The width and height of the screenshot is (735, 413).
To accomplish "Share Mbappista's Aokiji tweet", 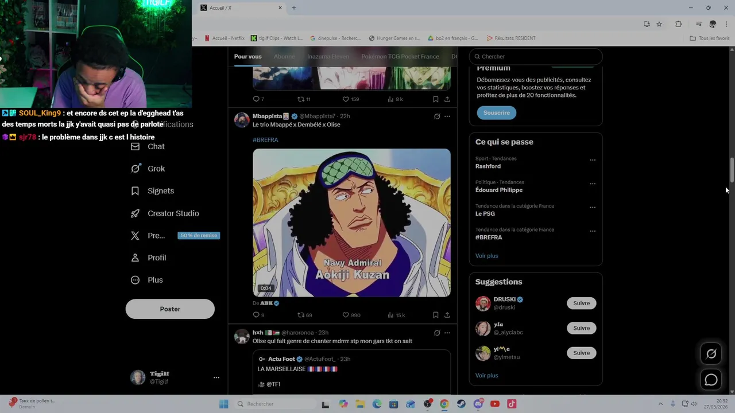I will click(x=447, y=315).
